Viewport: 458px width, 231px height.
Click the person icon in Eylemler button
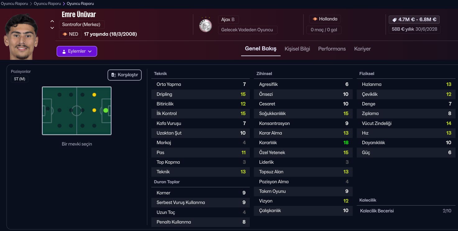[64, 51]
